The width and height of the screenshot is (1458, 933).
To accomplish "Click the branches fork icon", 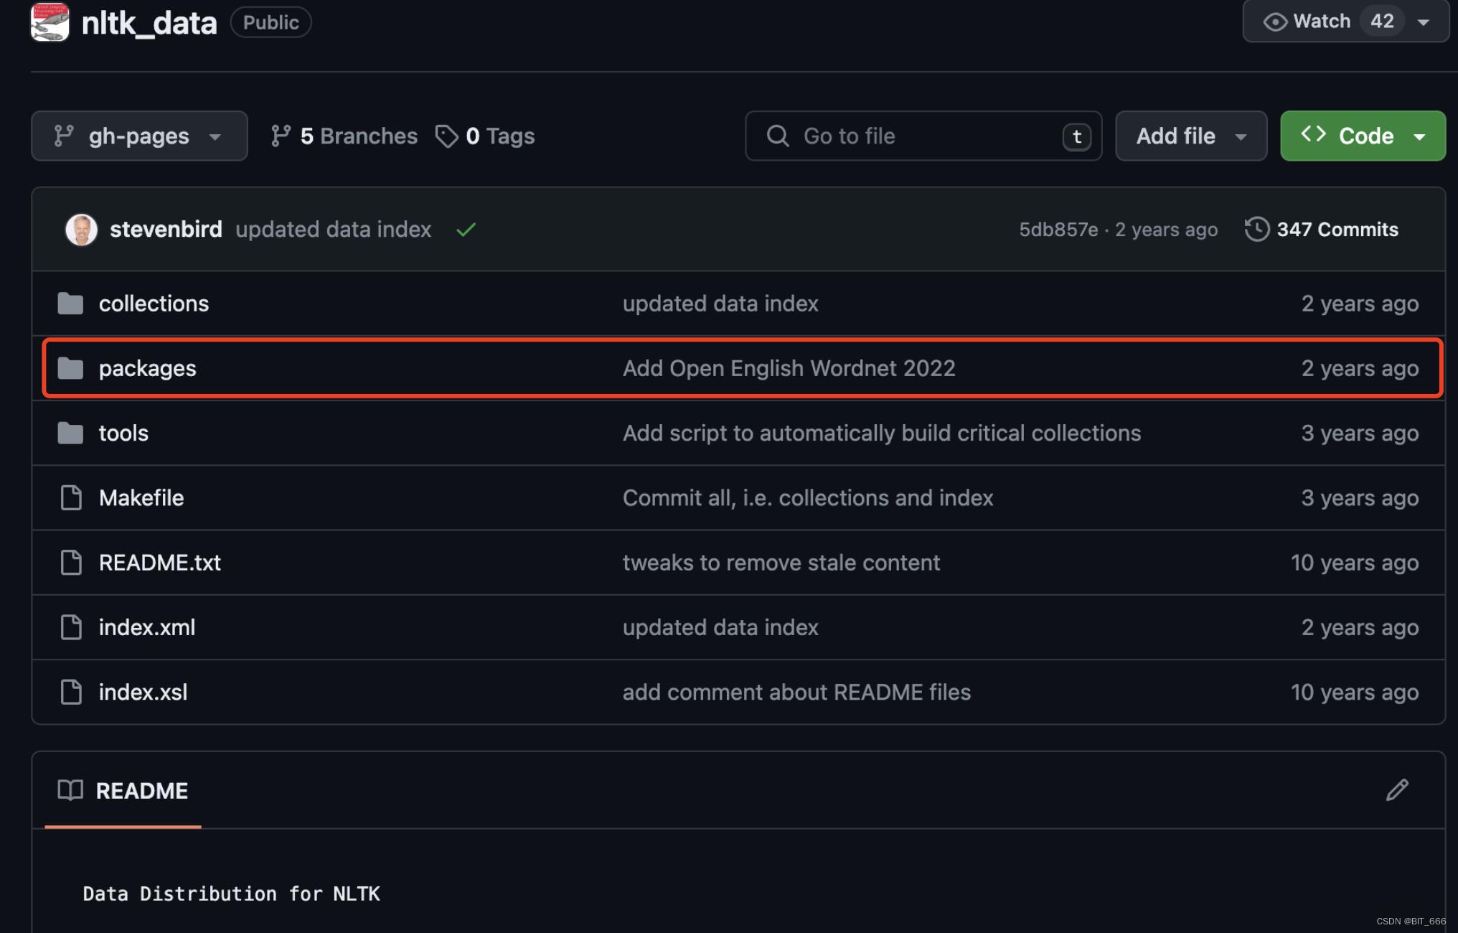I will pyautogui.click(x=281, y=136).
